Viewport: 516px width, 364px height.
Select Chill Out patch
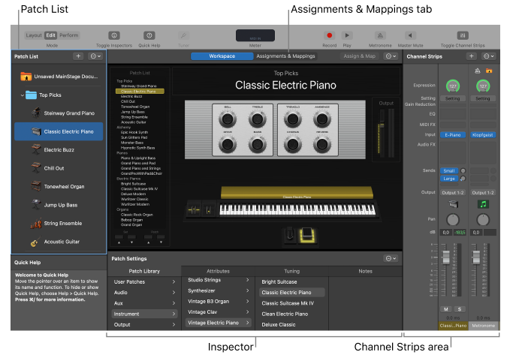pyautogui.click(x=59, y=168)
